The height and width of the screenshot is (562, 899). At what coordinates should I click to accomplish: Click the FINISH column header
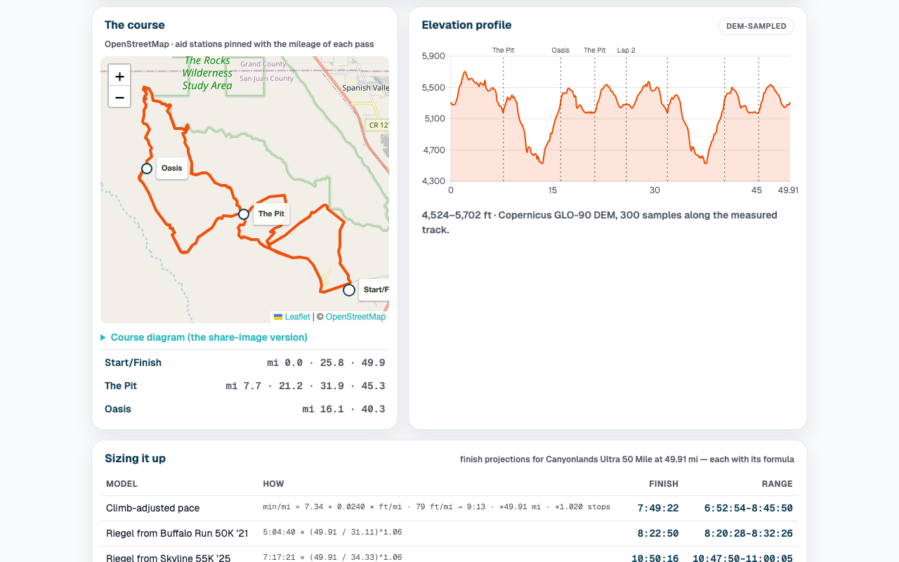664,484
